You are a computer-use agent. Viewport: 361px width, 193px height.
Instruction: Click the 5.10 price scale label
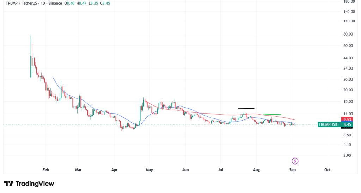(347, 145)
